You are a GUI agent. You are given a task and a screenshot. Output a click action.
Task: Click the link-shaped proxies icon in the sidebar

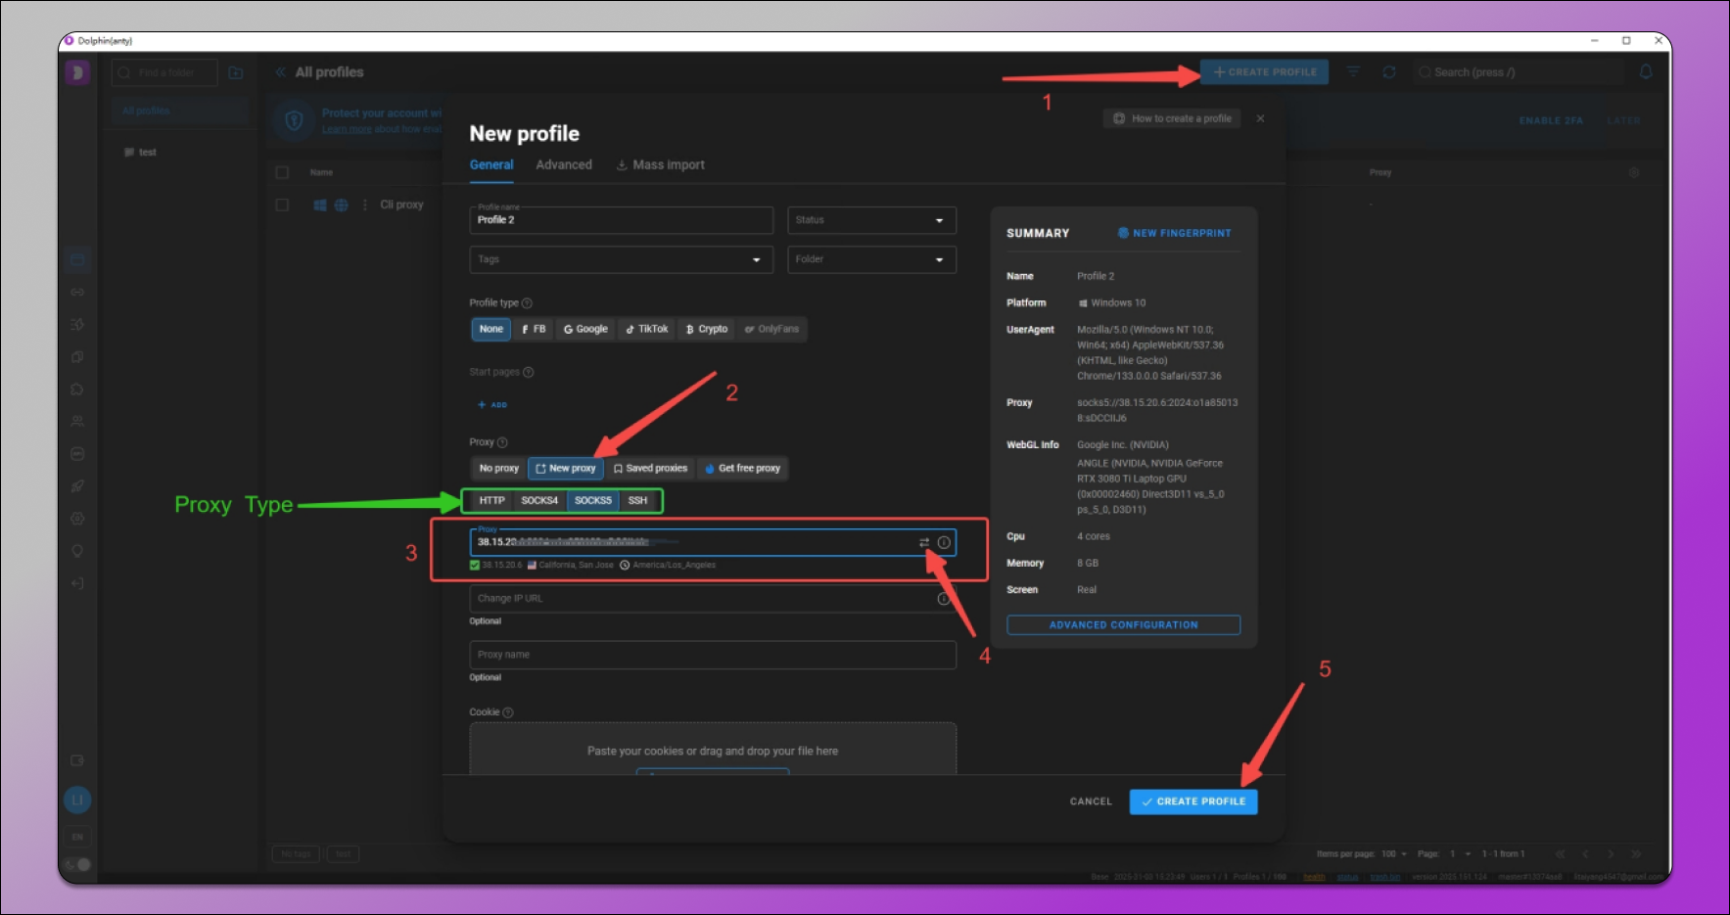tap(77, 292)
